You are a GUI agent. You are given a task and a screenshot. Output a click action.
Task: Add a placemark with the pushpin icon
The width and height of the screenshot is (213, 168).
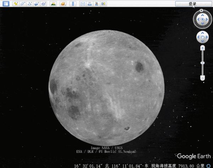pos(16,4)
